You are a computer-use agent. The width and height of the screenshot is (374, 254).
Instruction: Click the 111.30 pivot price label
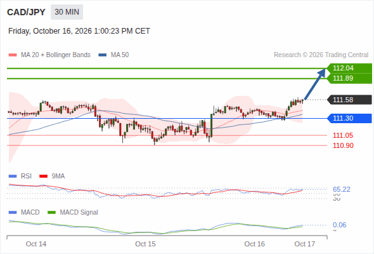pos(349,118)
